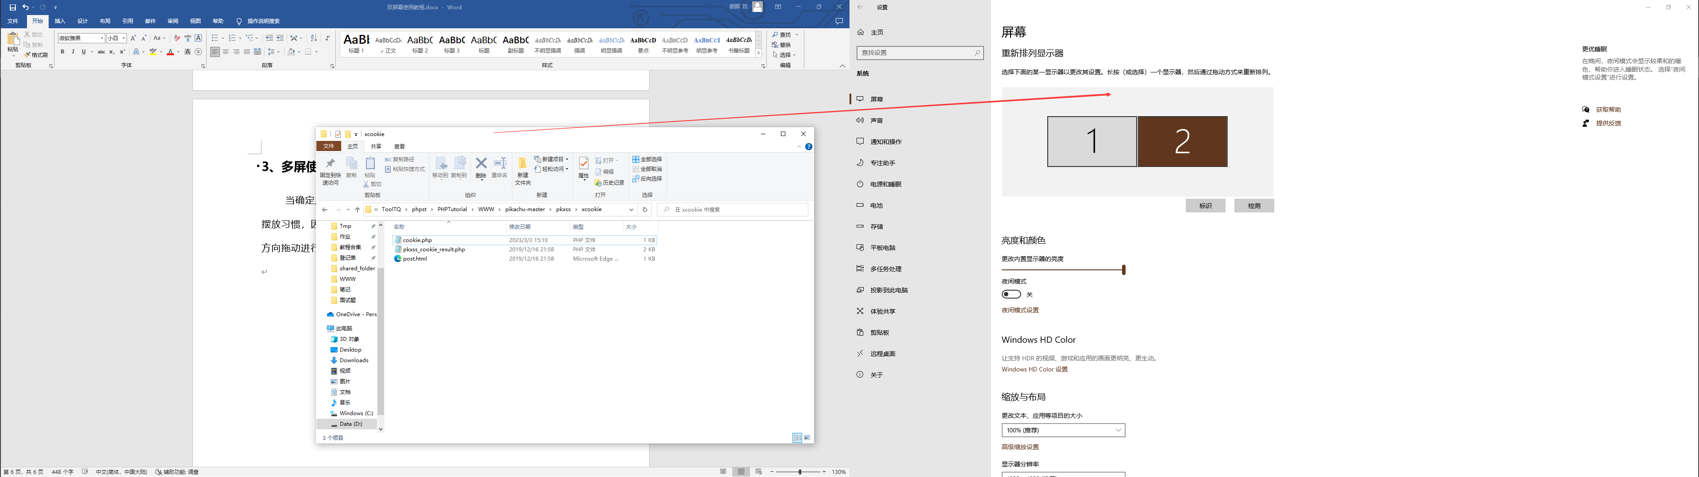Click the text highlight color button
The width and height of the screenshot is (1699, 477).
(x=153, y=51)
